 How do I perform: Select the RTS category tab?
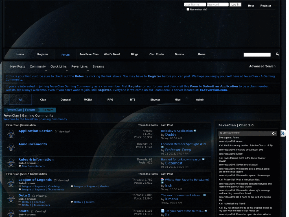[x=133, y=99]
